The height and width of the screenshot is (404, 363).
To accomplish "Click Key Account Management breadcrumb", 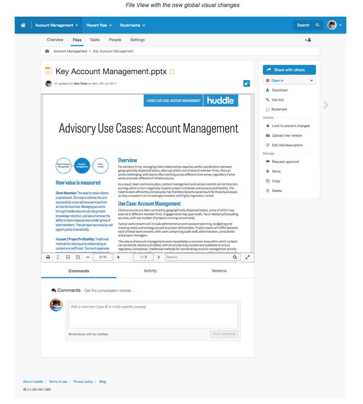I will (x=113, y=51).
